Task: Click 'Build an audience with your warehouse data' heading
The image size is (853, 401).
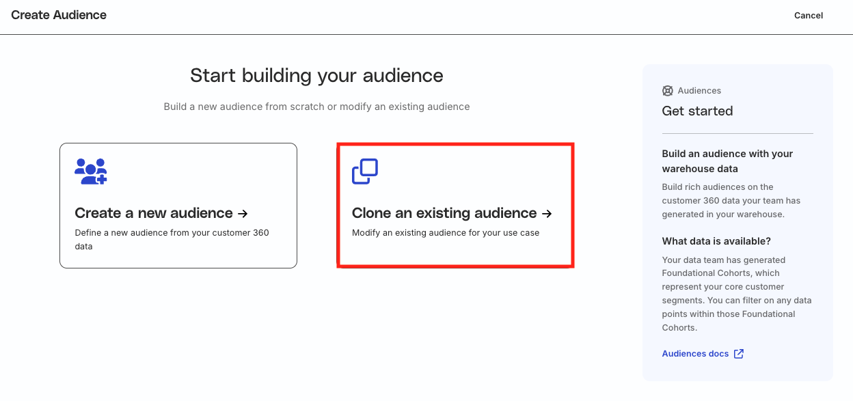Action: point(727,161)
